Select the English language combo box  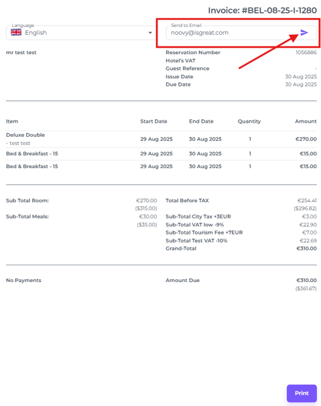80,33
